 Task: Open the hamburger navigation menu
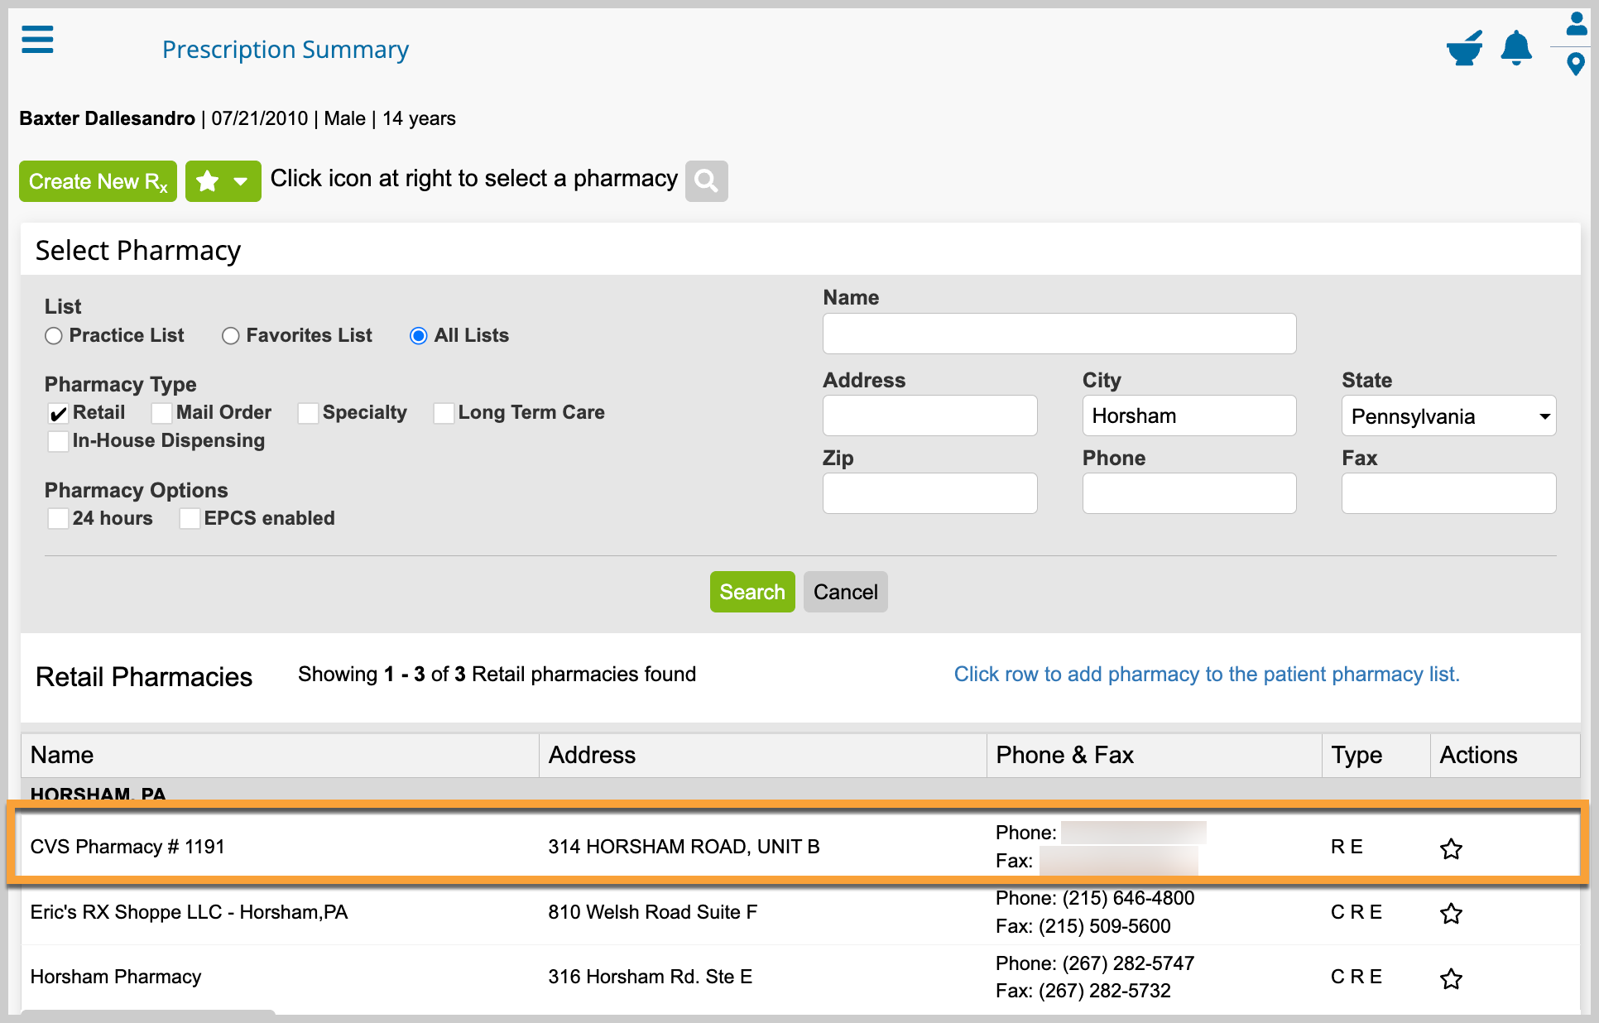tap(37, 39)
